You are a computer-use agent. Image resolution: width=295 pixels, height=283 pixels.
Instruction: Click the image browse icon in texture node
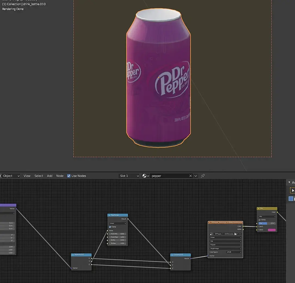211,234
